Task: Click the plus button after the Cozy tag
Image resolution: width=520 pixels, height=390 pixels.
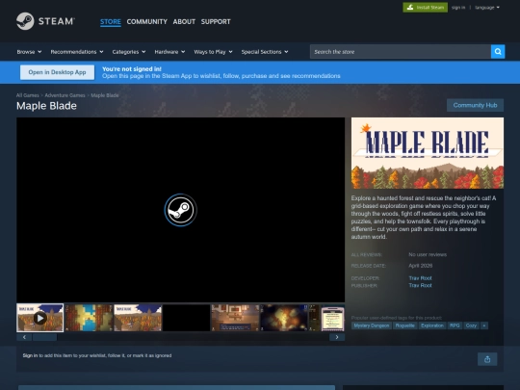Action: coord(483,325)
